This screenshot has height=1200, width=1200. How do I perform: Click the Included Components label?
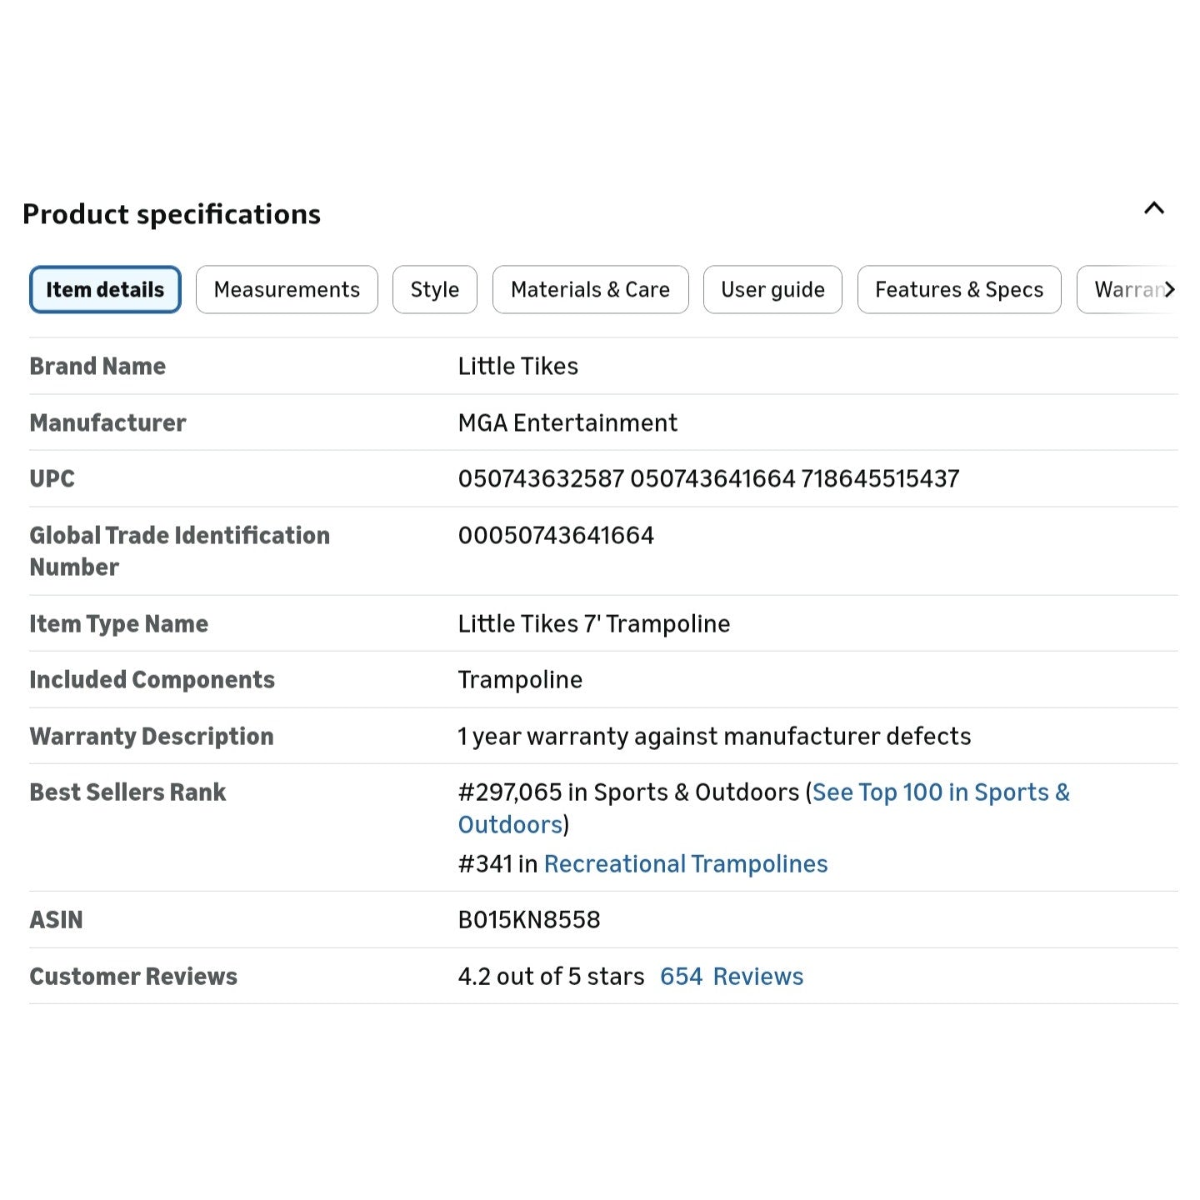coord(152,680)
